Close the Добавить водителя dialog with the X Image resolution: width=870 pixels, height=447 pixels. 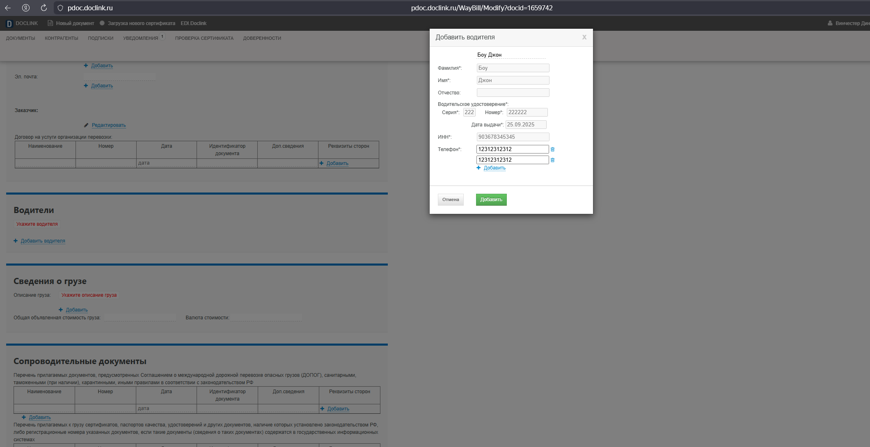(584, 37)
